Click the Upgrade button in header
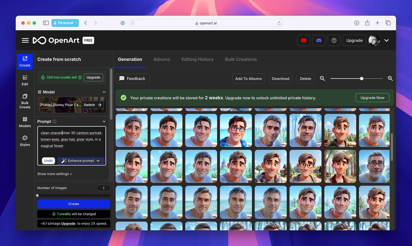The width and height of the screenshot is (412, 246). [x=354, y=40]
